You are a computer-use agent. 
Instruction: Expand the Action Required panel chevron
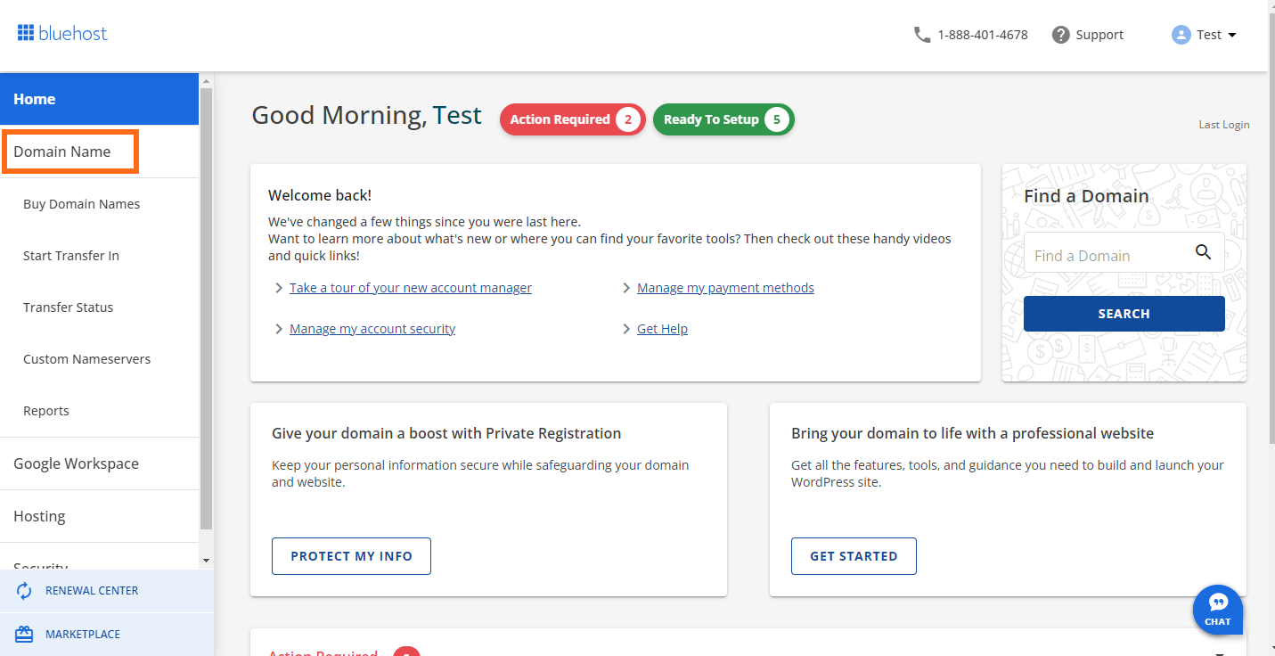tap(1219, 652)
